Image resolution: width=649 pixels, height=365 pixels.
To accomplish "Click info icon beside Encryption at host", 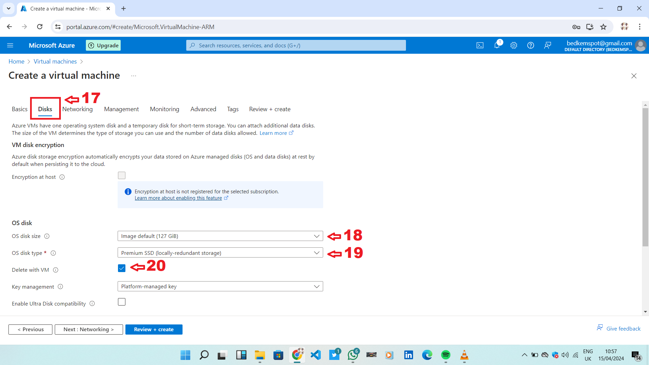I will [62, 177].
